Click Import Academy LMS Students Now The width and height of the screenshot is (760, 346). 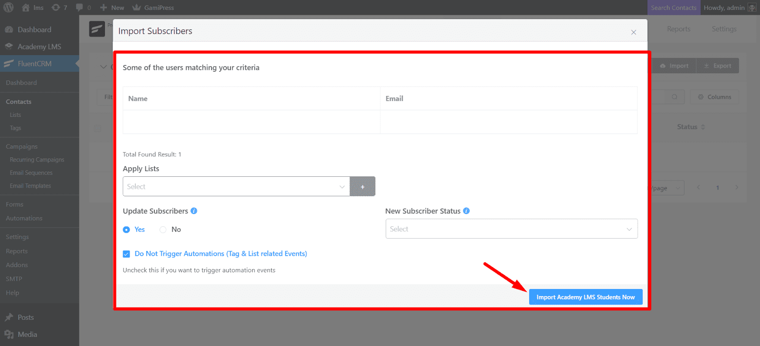click(x=585, y=297)
